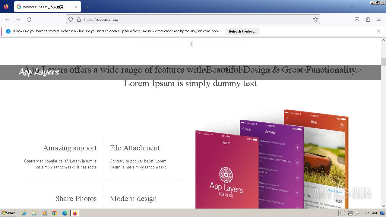The image size is (386, 217).
Task: Reload the page with the refresh icon
Action: coord(29,19)
